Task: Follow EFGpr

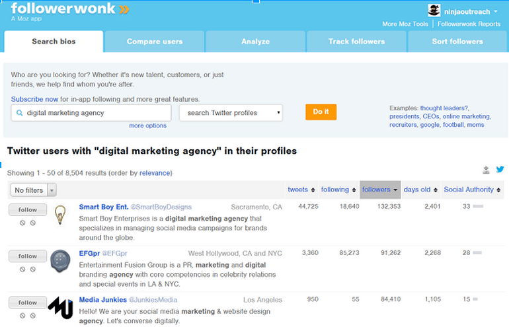Action: [28, 256]
